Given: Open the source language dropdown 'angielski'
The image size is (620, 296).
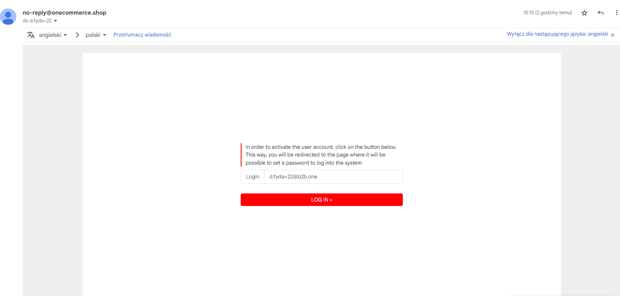Looking at the screenshot, I should (53, 35).
